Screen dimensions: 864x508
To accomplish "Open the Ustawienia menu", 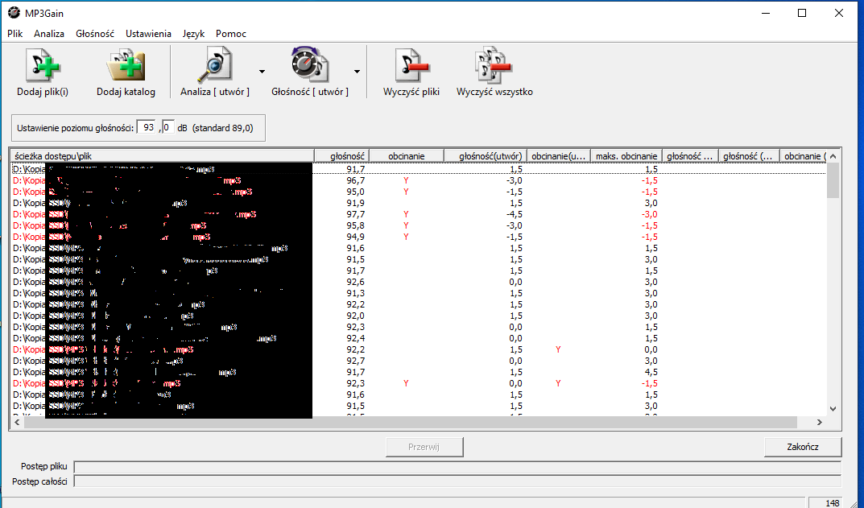I will [x=148, y=34].
